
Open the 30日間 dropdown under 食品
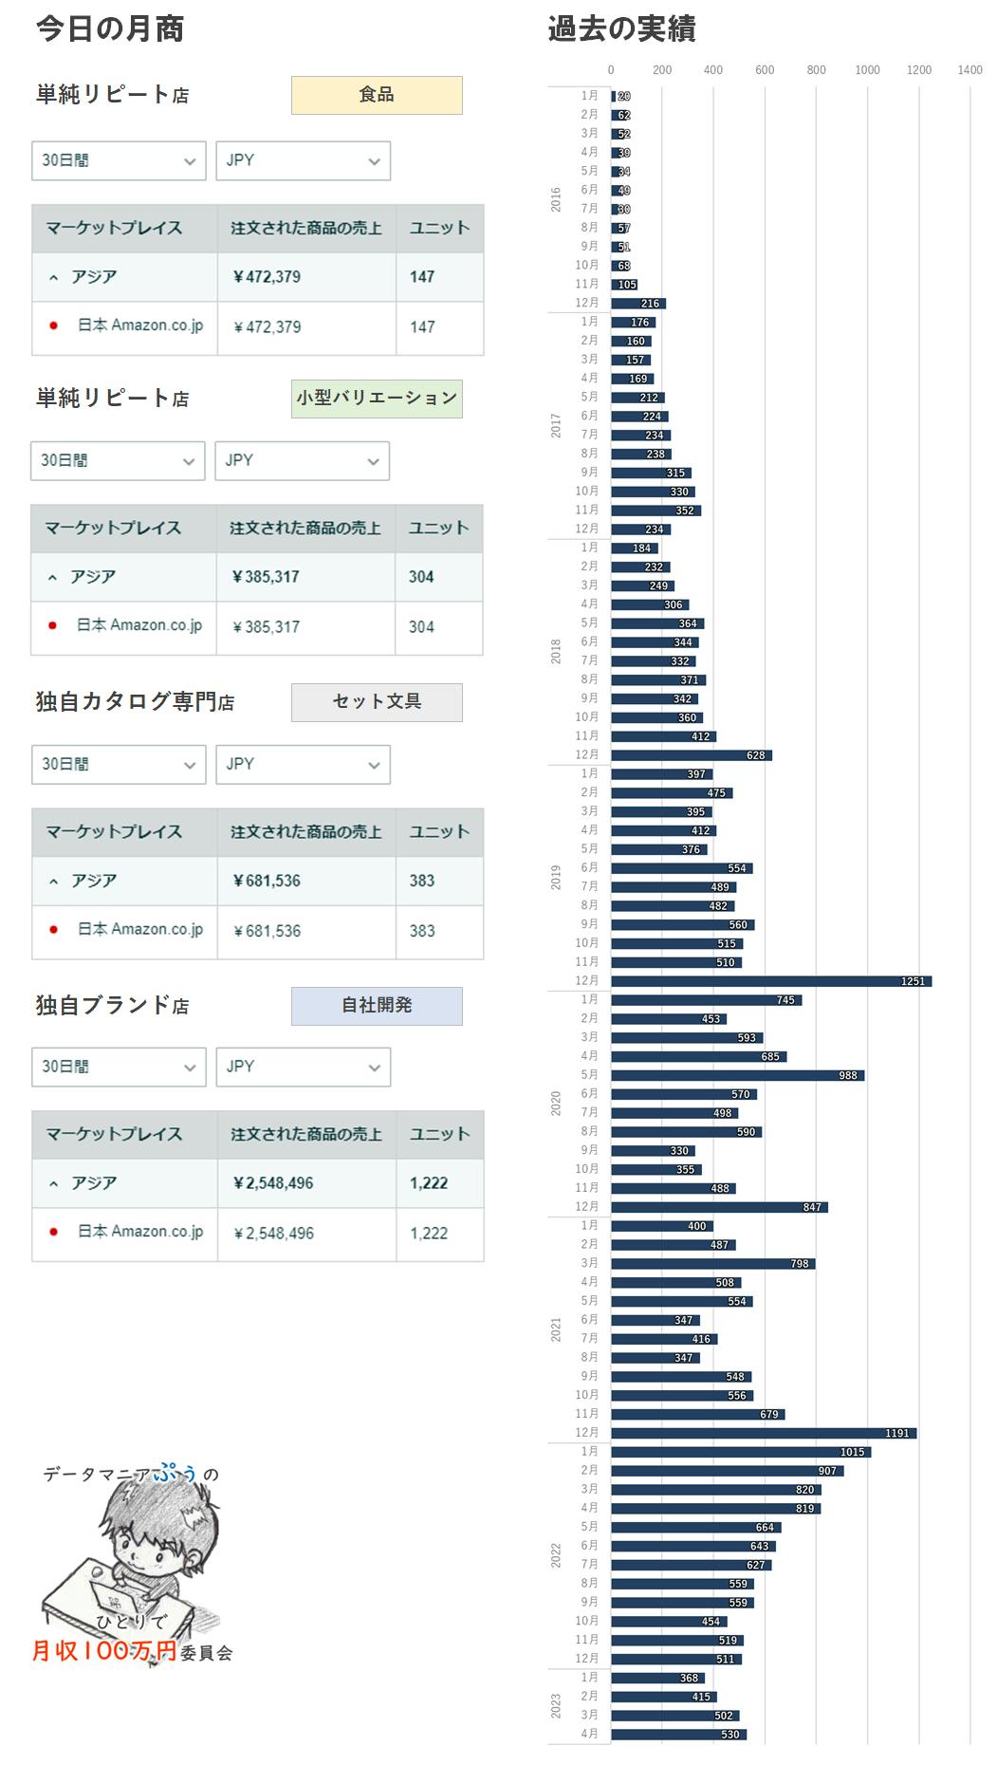click(119, 161)
